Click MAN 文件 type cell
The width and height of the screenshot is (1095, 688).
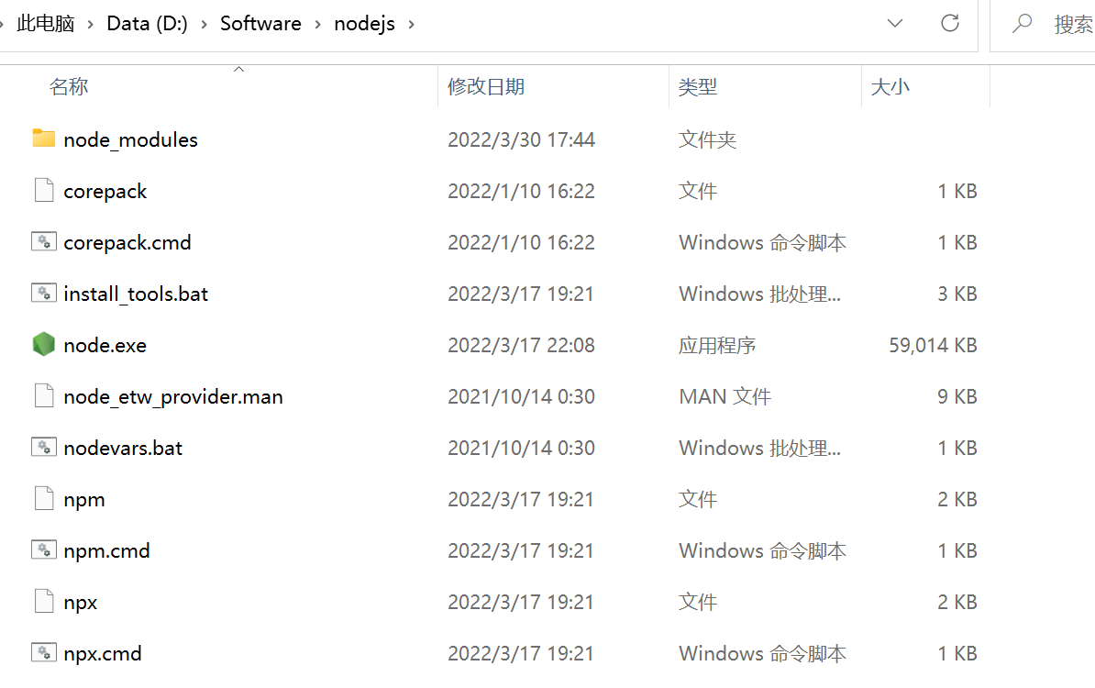[724, 396]
